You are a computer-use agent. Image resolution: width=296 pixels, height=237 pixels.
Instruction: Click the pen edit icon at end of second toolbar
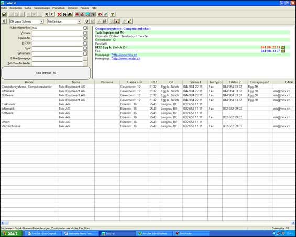click(x=130, y=21)
